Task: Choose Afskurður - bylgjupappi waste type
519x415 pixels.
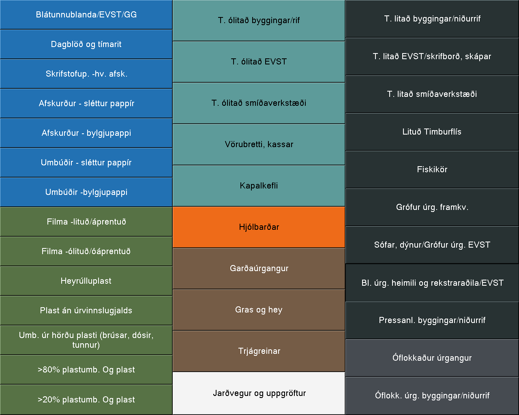Action: (x=86, y=133)
